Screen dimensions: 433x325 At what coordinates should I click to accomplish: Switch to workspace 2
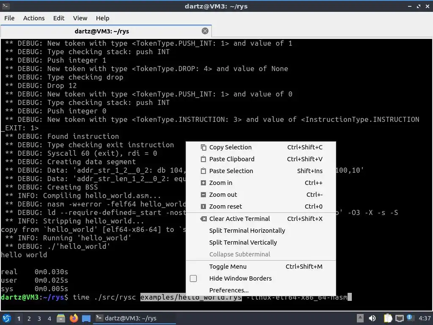tap(29, 319)
